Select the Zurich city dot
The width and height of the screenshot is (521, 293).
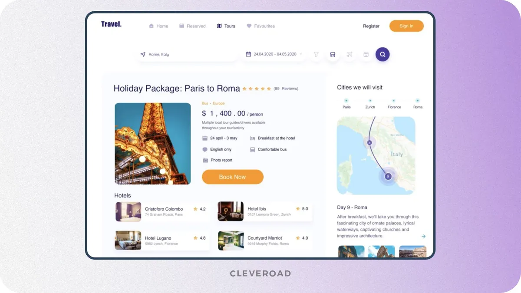[x=370, y=100]
